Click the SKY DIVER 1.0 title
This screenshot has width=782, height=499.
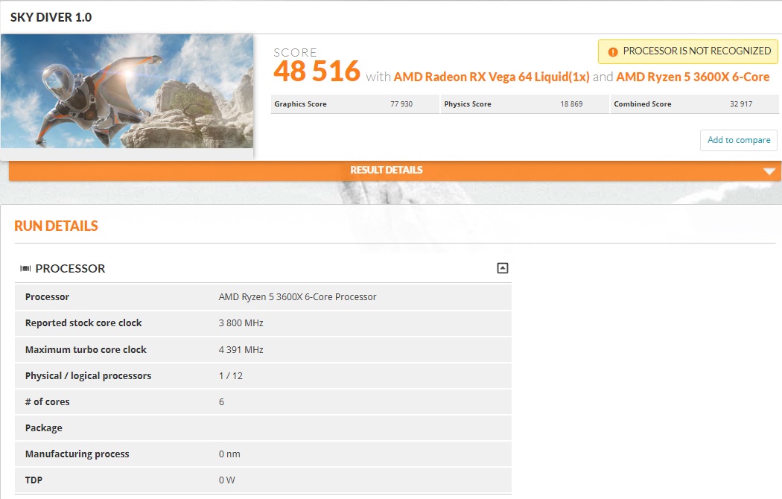point(51,17)
